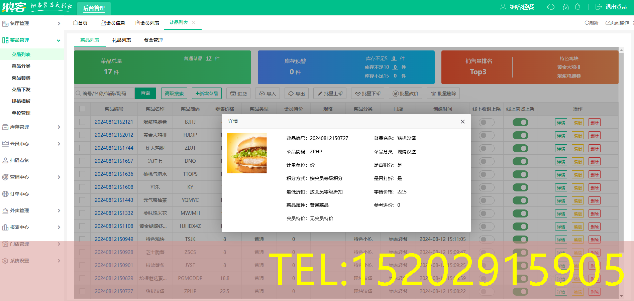Click the product search input field
The image size is (634, 301).
(x=104, y=93)
